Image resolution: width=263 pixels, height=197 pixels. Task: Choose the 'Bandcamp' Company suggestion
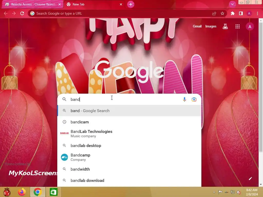tap(129, 157)
